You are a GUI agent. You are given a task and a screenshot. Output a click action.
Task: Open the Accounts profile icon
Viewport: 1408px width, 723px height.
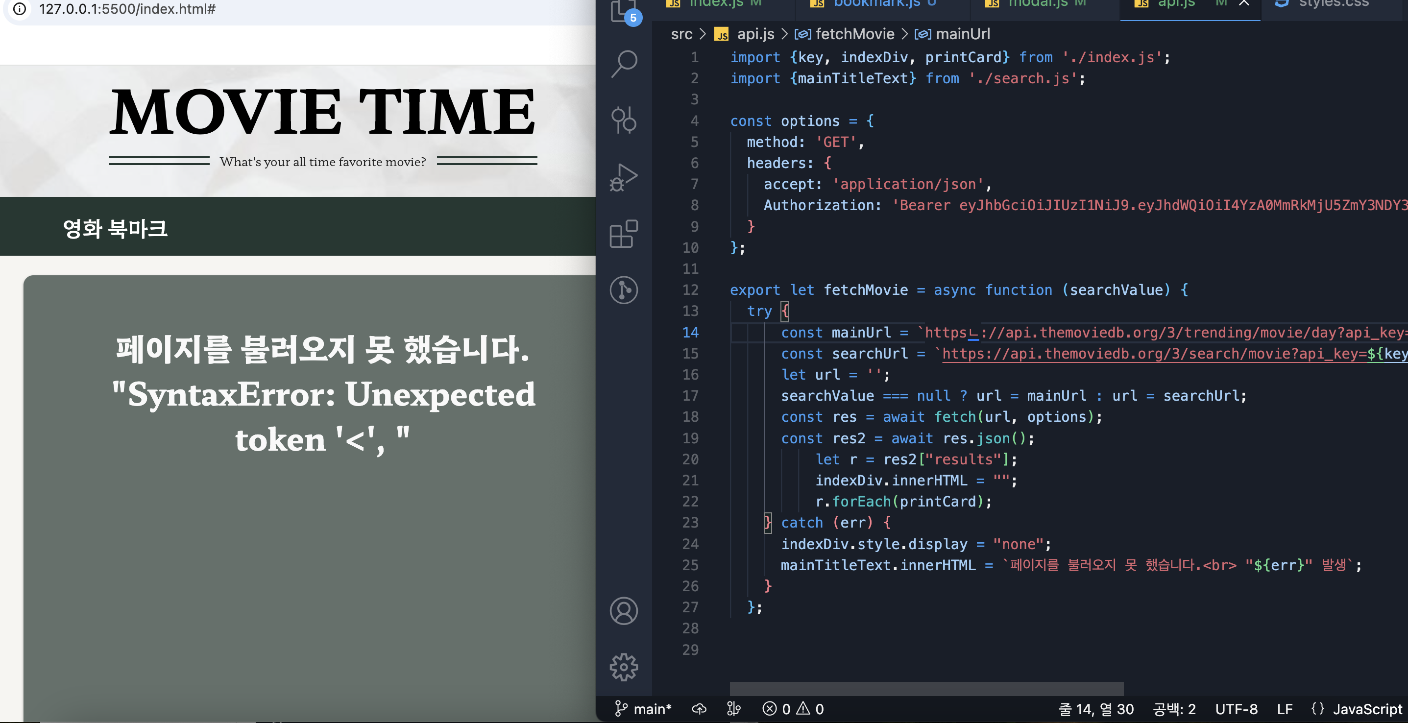[x=624, y=610]
